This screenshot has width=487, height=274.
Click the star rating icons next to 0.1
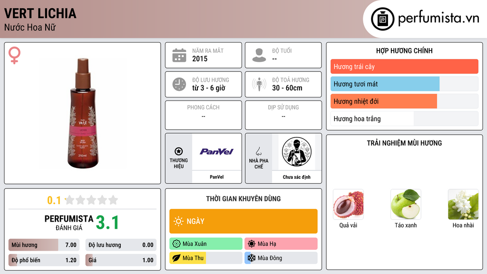coord(92,200)
